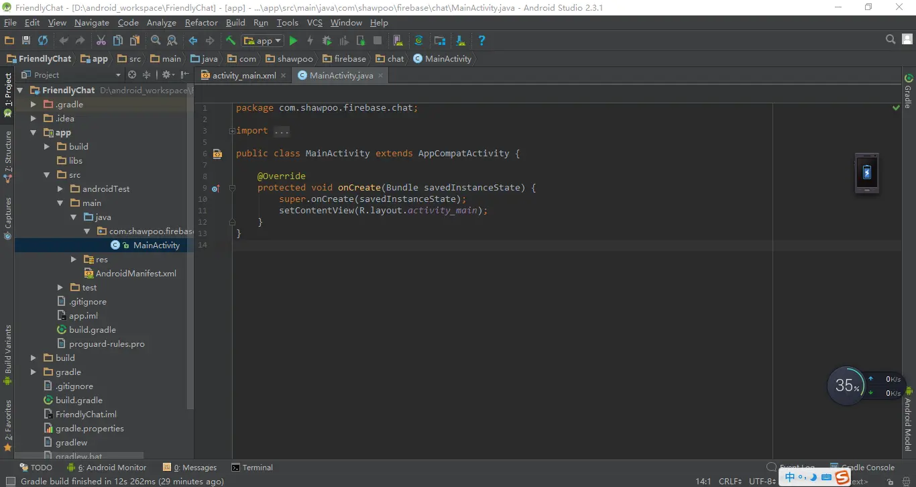Click the Make Project hammer icon
This screenshot has height=487, width=916.
tap(231, 41)
